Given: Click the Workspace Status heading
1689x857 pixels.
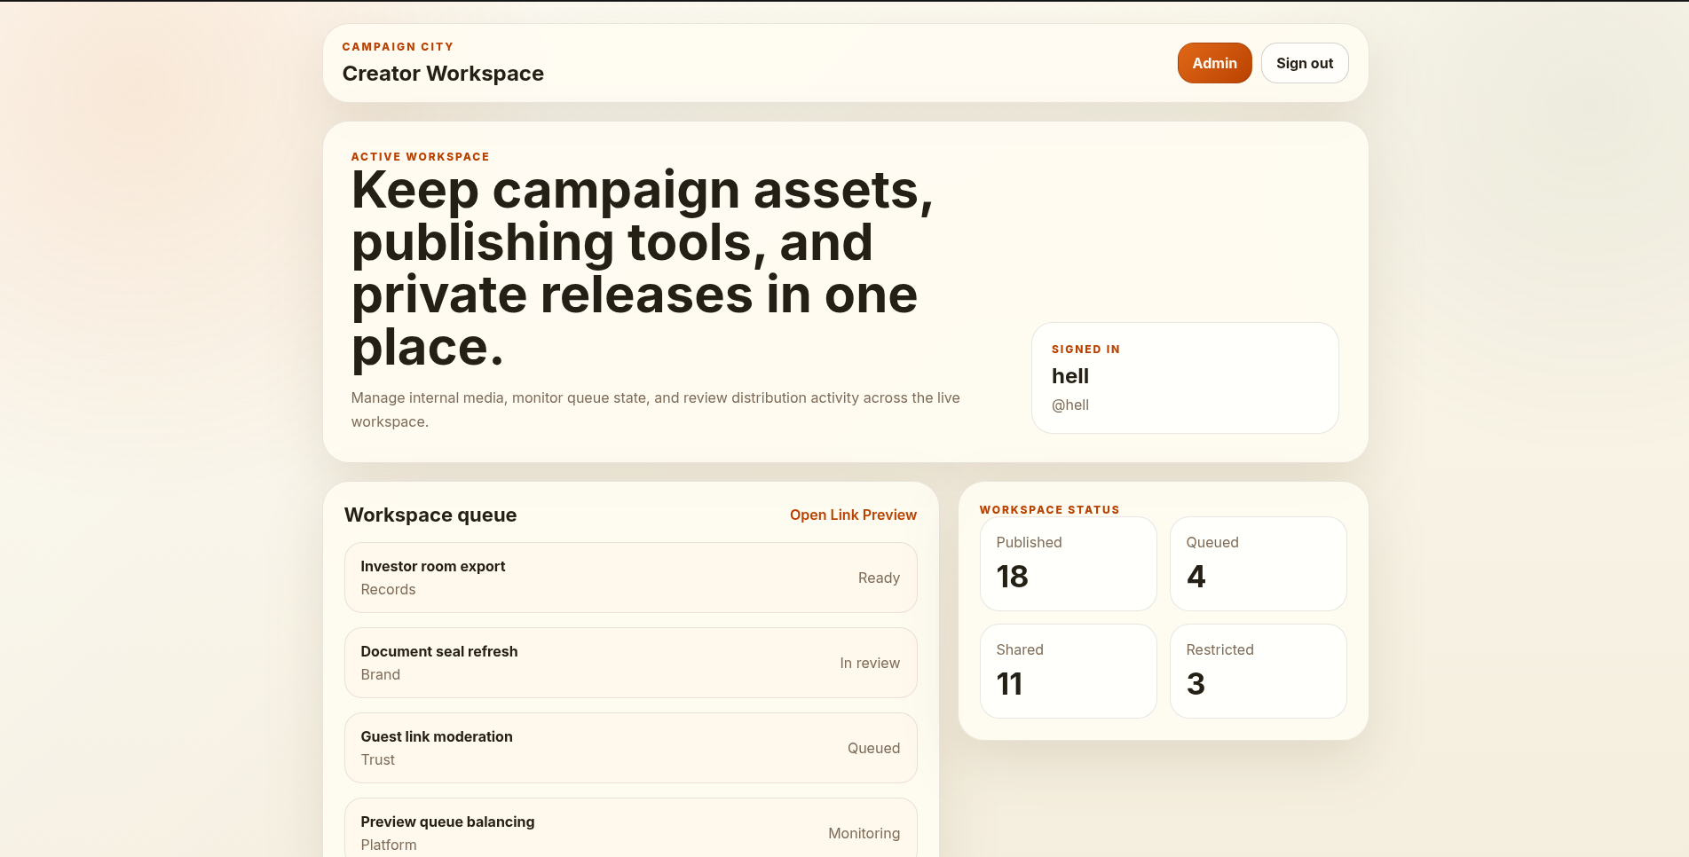Looking at the screenshot, I should [x=1048, y=510].
